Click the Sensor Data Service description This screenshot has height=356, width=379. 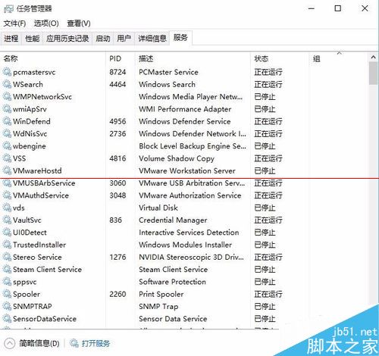[173, 319]
